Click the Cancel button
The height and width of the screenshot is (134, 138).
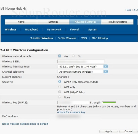pyautogui.click(x=128, y=131)
